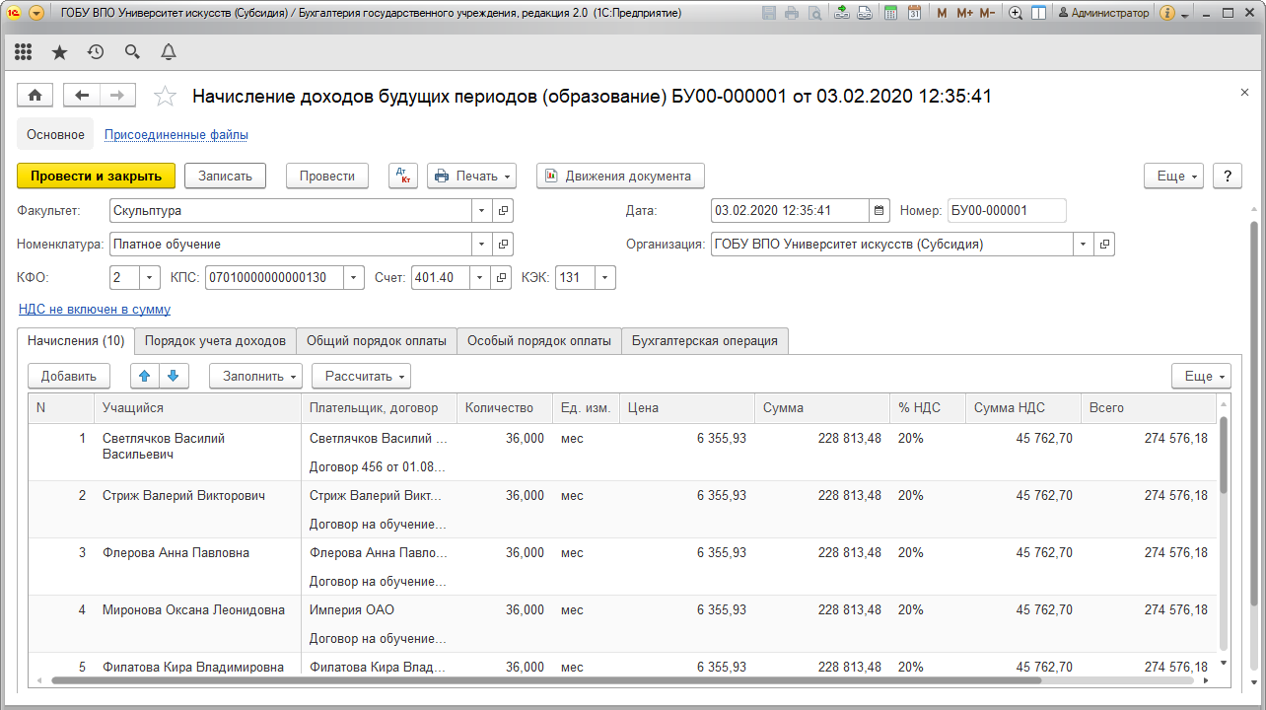Open the Search magnifier in top panel
This screenshot has width=1266, height=710.
click(132, 52)
